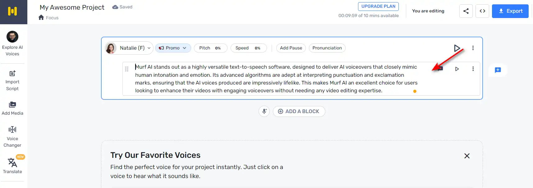Screen dimensions: 533x188
Task: Open Explore AI Voices panel
Action: point(12,44)
